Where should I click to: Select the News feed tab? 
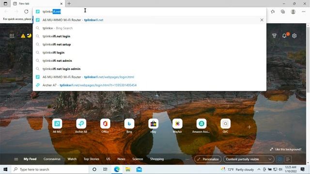pyautogui.click(x=121, y=159)
